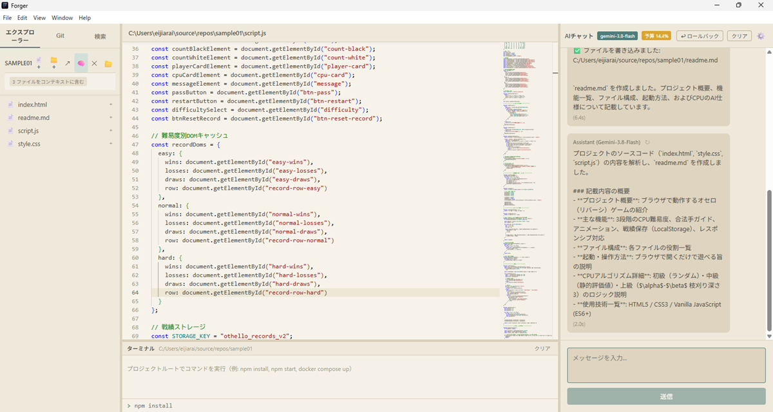Open the Help menu
Image resolution: width=773 pixels, height=412 pixels.
(84, 17)
